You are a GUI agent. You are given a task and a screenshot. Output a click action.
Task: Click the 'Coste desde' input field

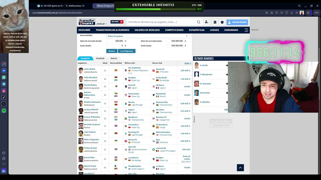pos(115,46)
